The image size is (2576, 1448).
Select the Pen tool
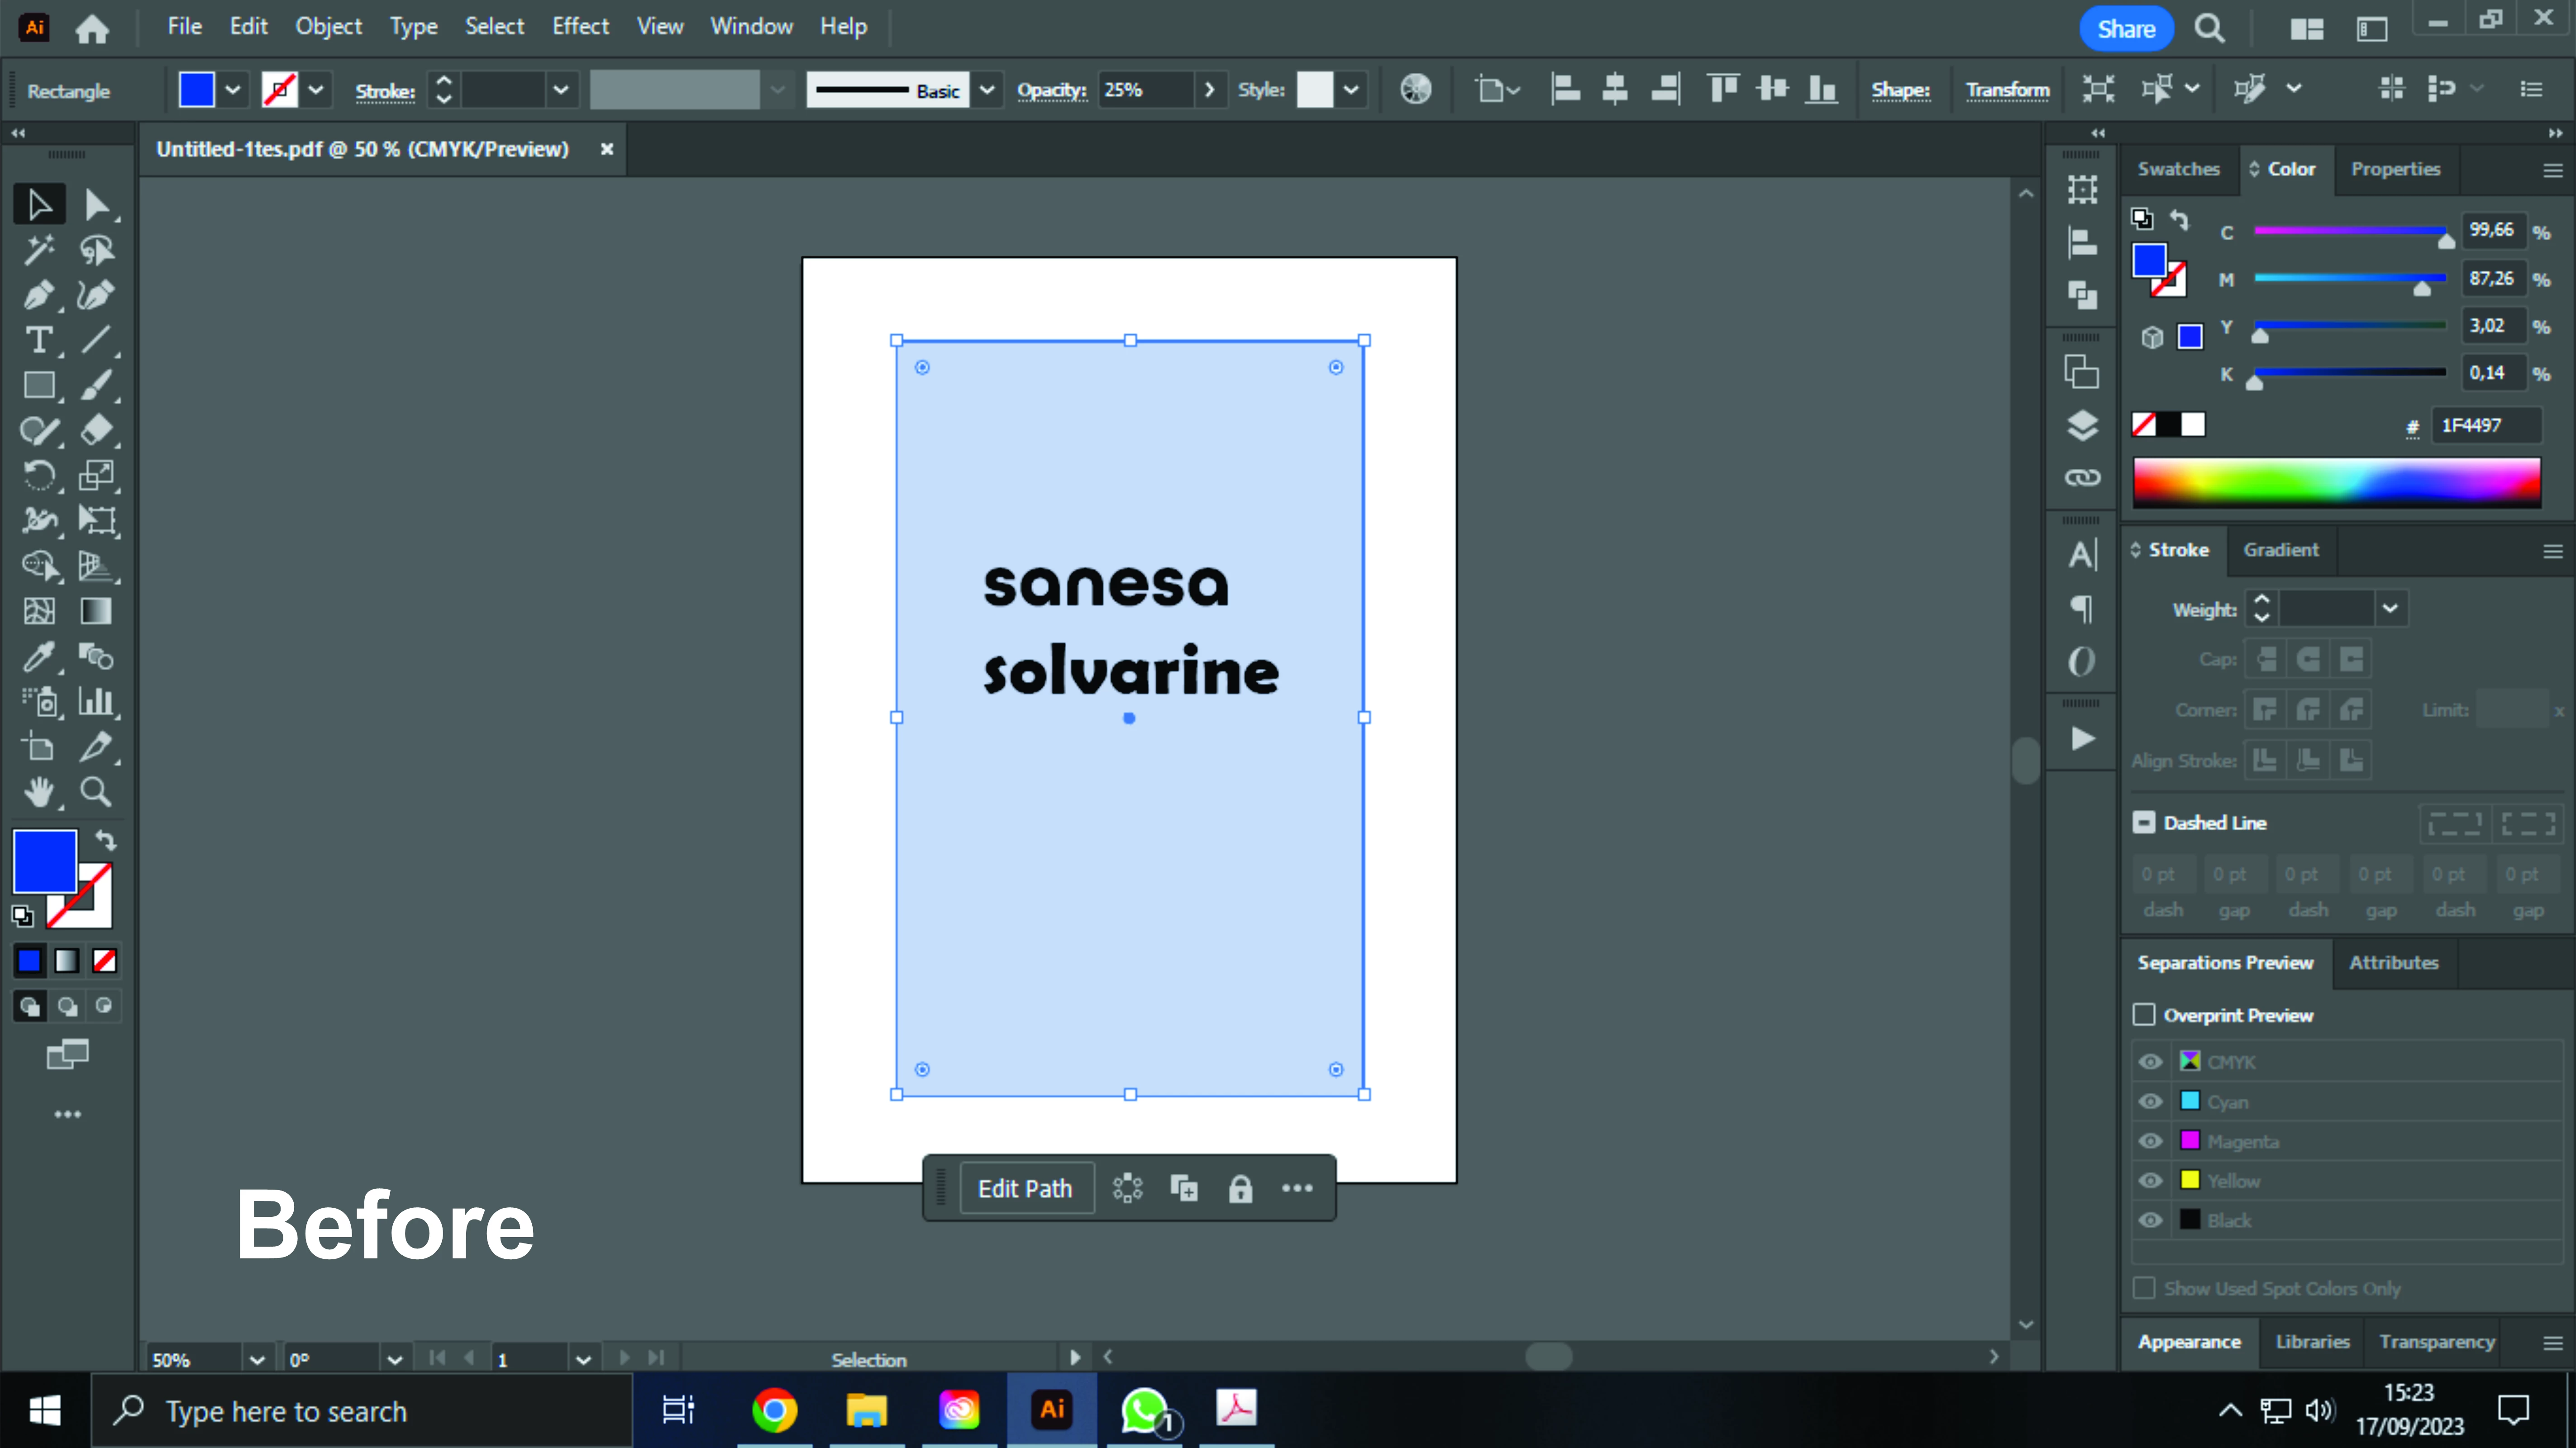[39, 295]
